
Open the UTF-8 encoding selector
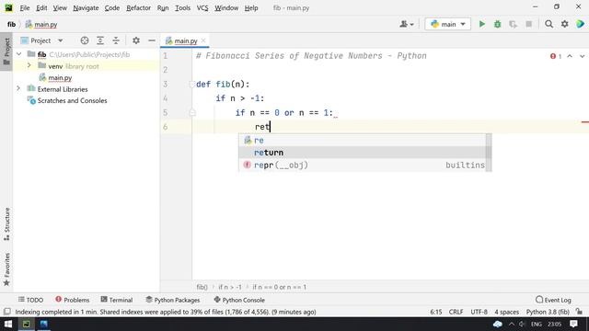pyautogui.click(x=479, y=312)
